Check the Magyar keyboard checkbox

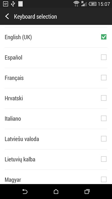pos(104,179)
